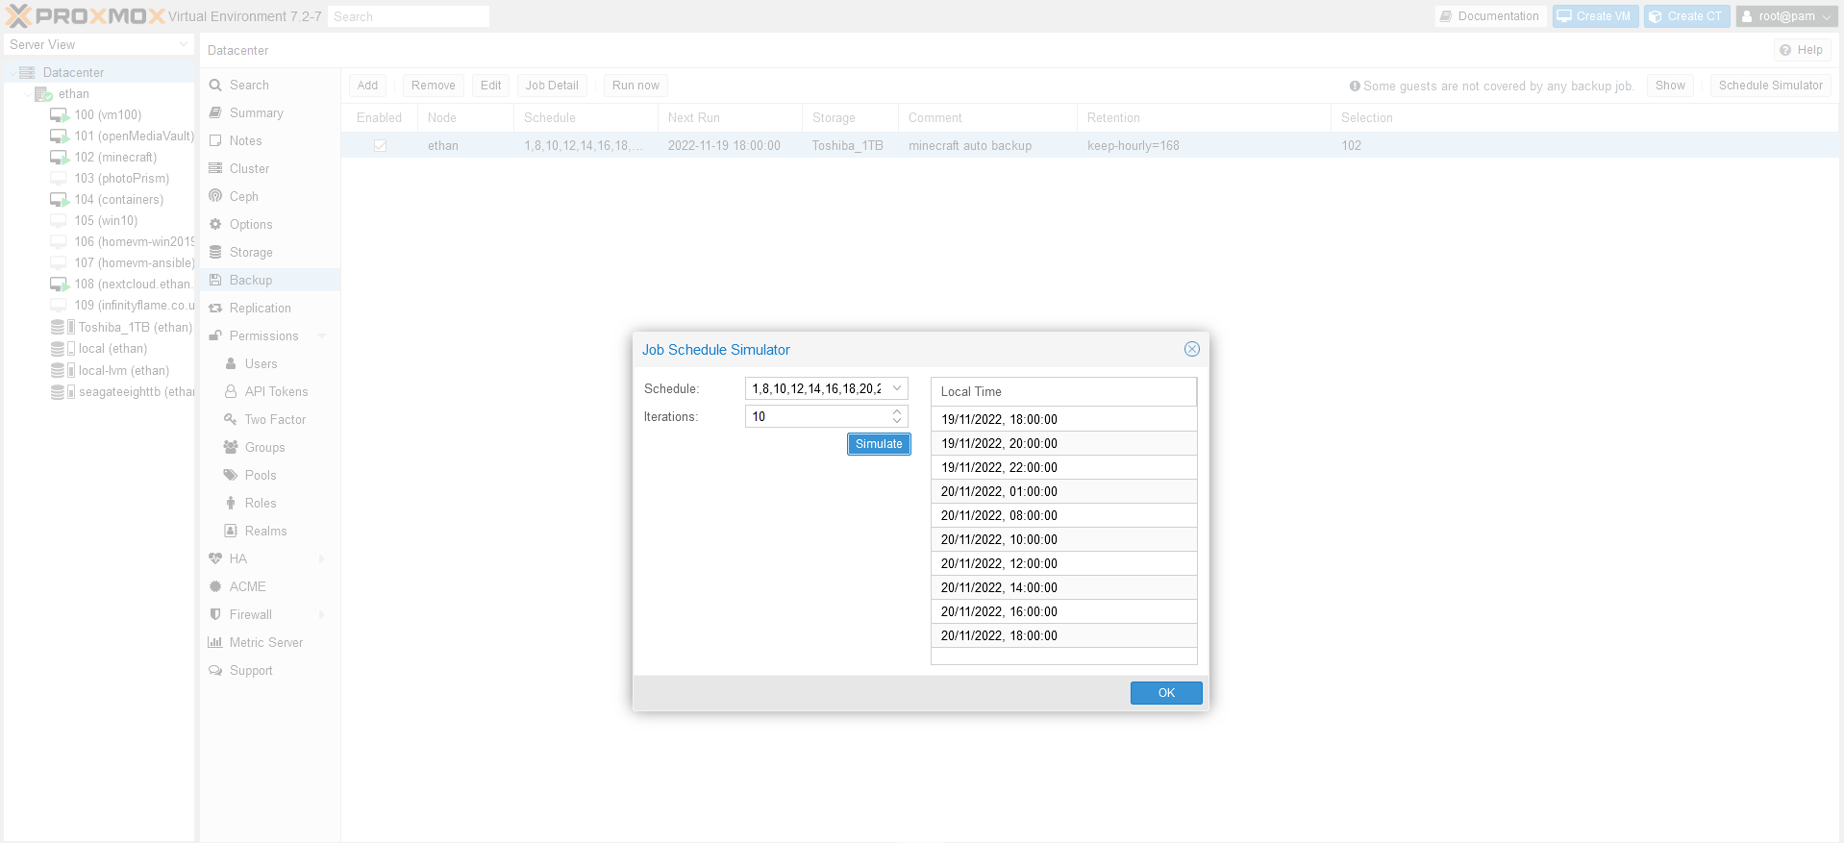Select VM 102 (minecraft) in tree
Image resolution: width=1844 pixels, height=843 pixels.
pyautogui.click(x=115, y=157)
